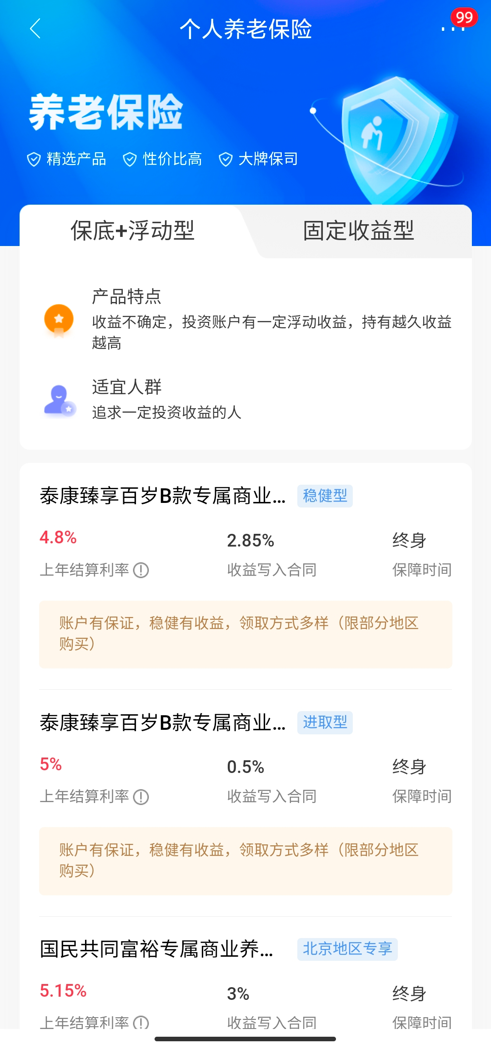Tap the home indicator bar at the bottom
Image resolution: width=491 pixels, height=1049 pixels.
coord(245,1039)
